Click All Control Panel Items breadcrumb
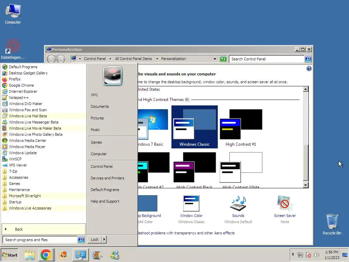This screenshot has width=349, height=262. point(133,59)
